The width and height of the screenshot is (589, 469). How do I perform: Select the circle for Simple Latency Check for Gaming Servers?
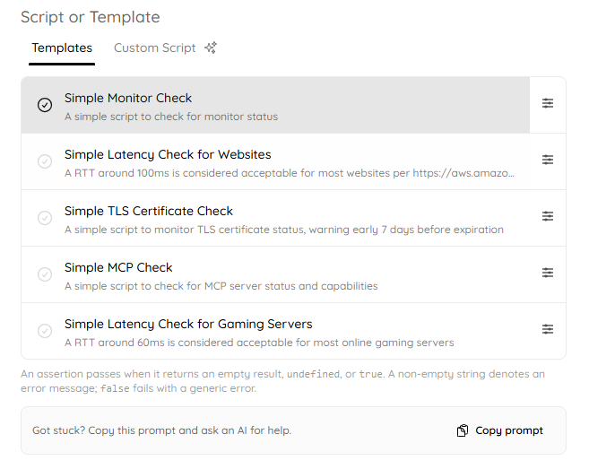point(45,331)
